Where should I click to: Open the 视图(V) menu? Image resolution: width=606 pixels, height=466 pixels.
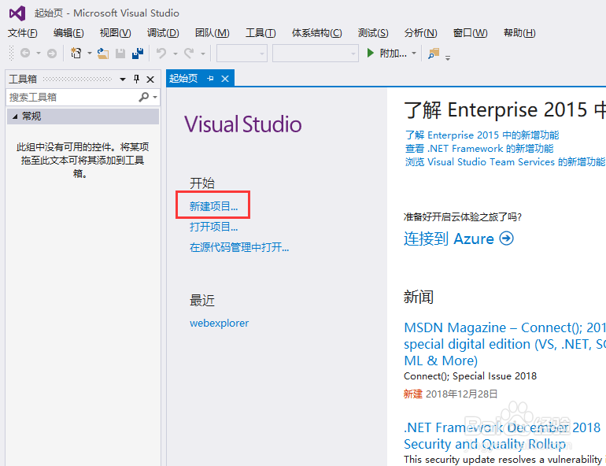115,33
